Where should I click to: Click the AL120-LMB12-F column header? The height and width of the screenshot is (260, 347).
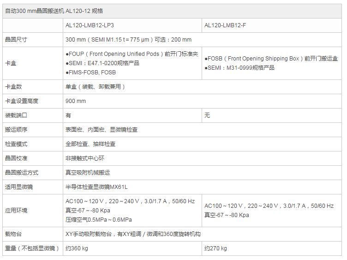coord(225,25)
